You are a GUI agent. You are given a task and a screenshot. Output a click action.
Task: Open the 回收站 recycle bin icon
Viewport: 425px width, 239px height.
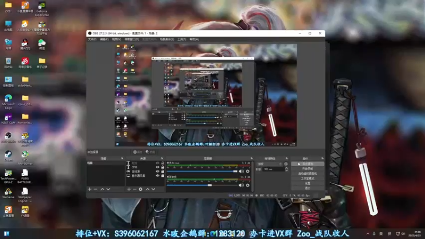(x=8, y=63)
